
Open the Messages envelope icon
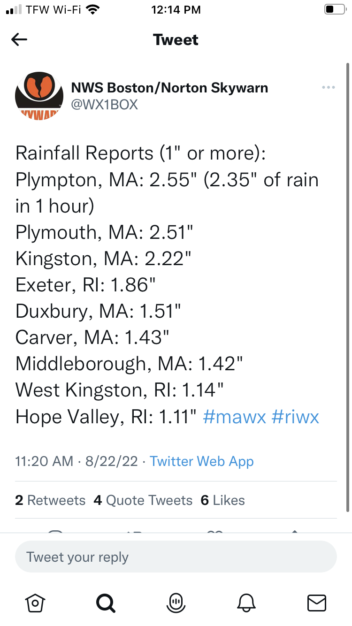[316, 603]
